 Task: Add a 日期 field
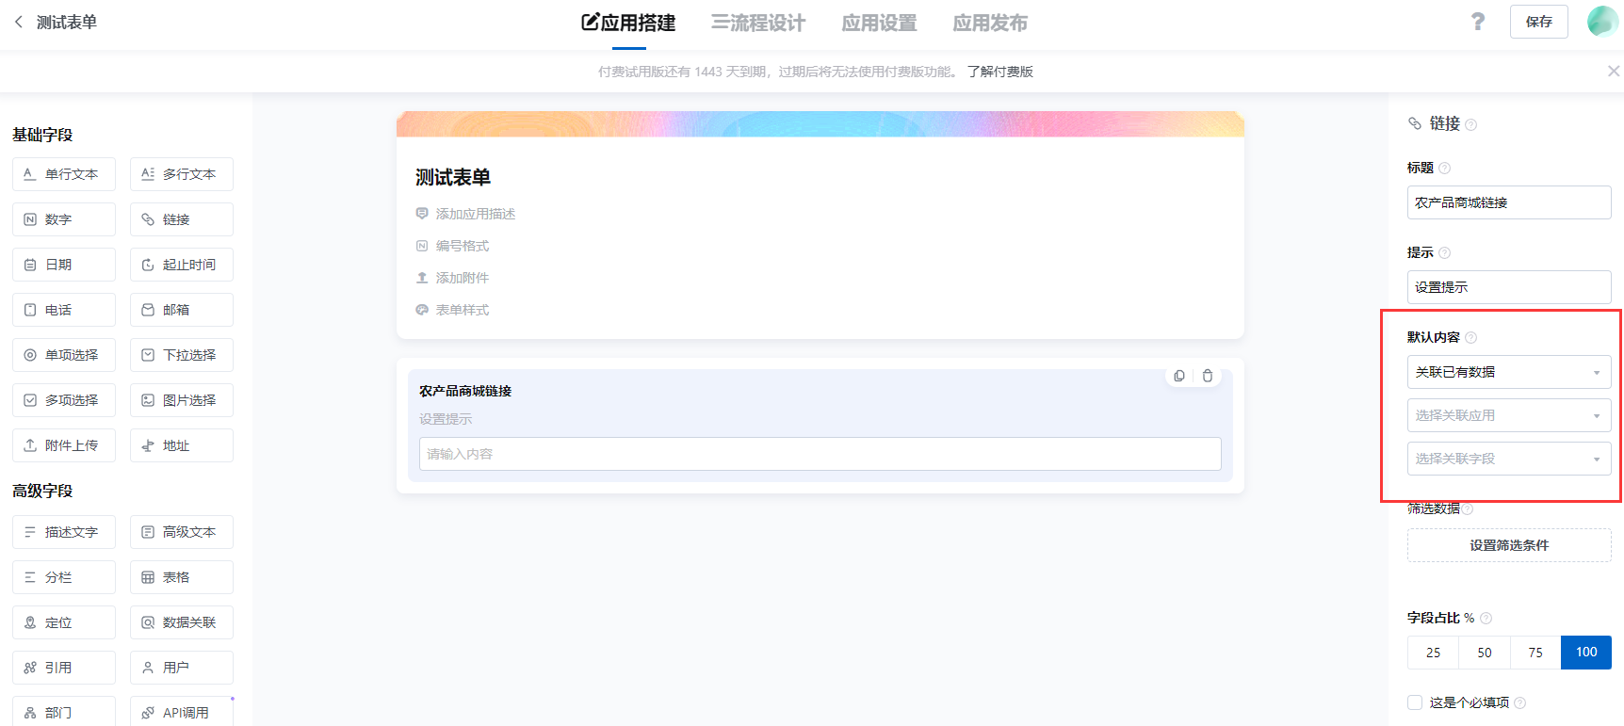tap(64, 265)
